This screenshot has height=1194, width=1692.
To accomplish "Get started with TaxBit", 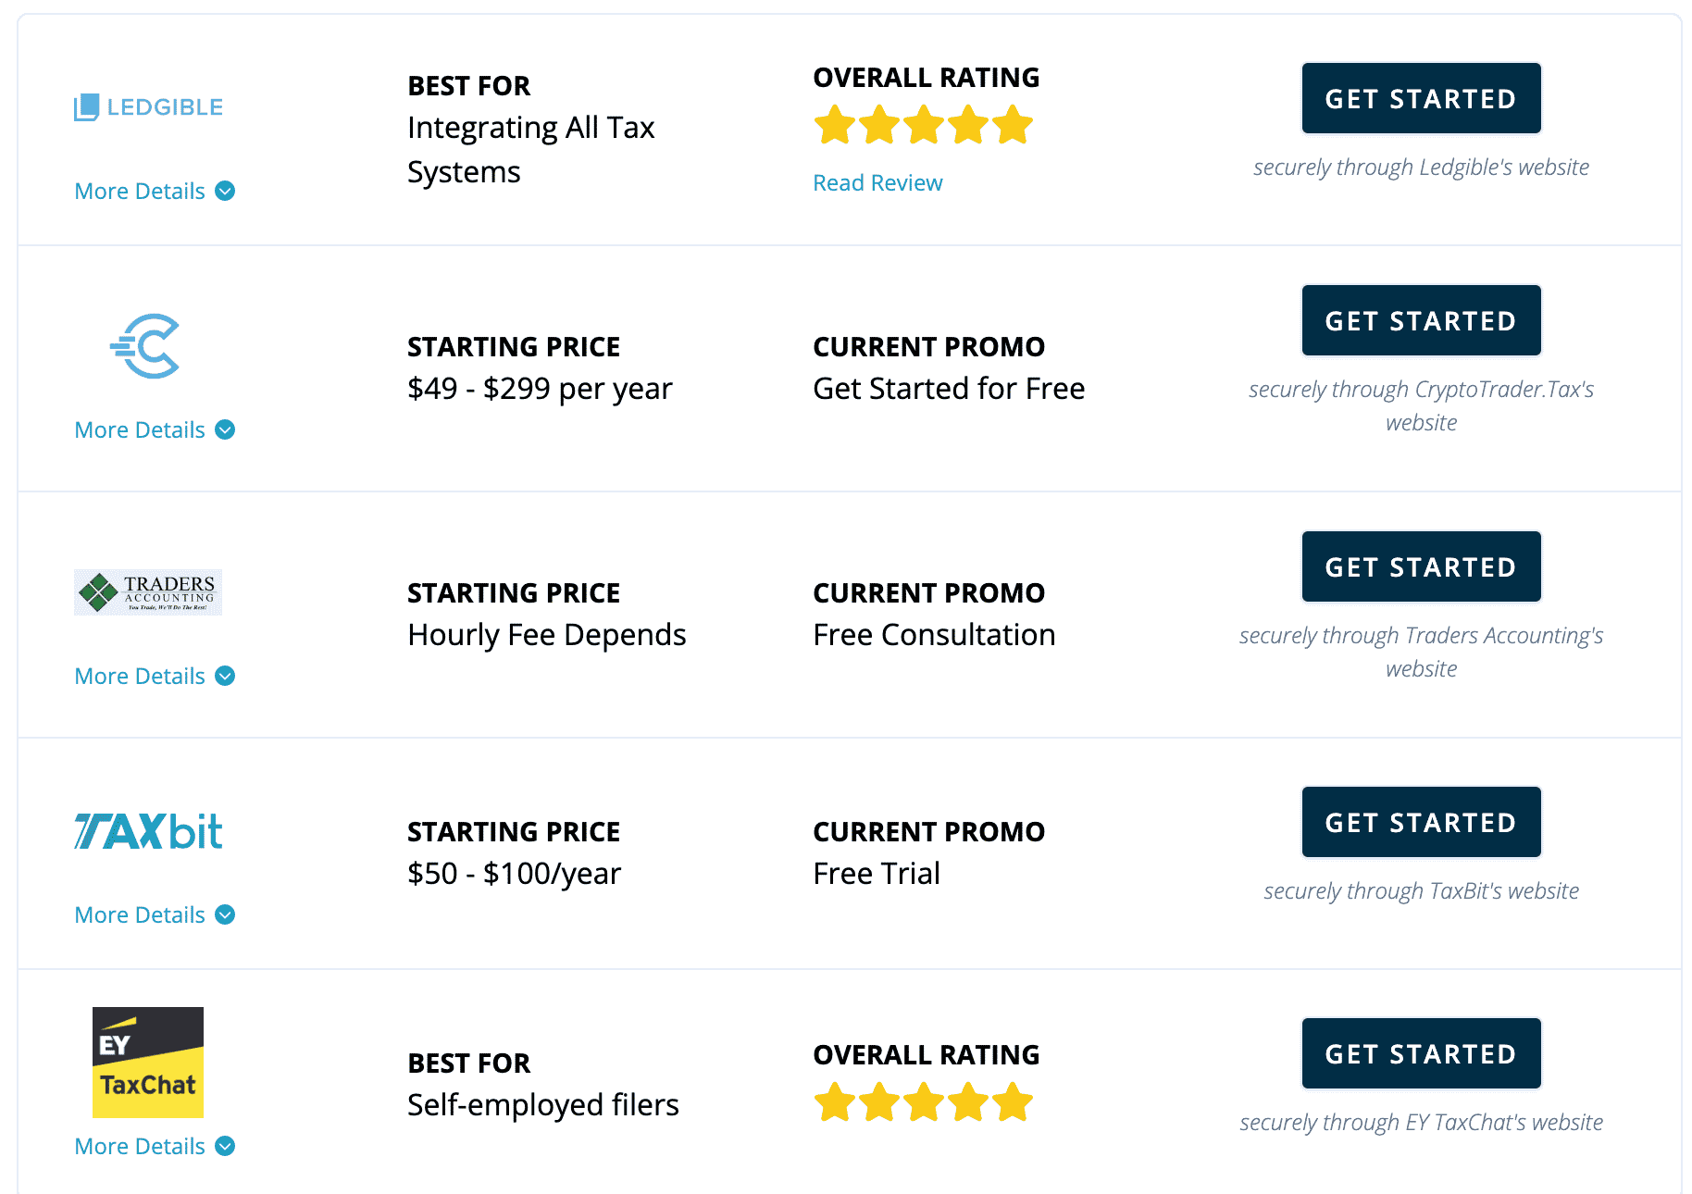I will pos(1421,822).
